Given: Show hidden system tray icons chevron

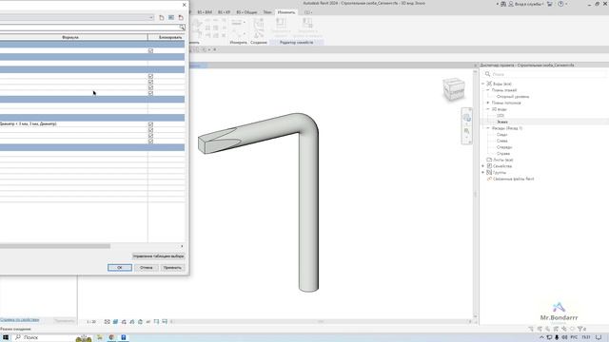Looking at the screenshot, I should [x=541, y=337].
